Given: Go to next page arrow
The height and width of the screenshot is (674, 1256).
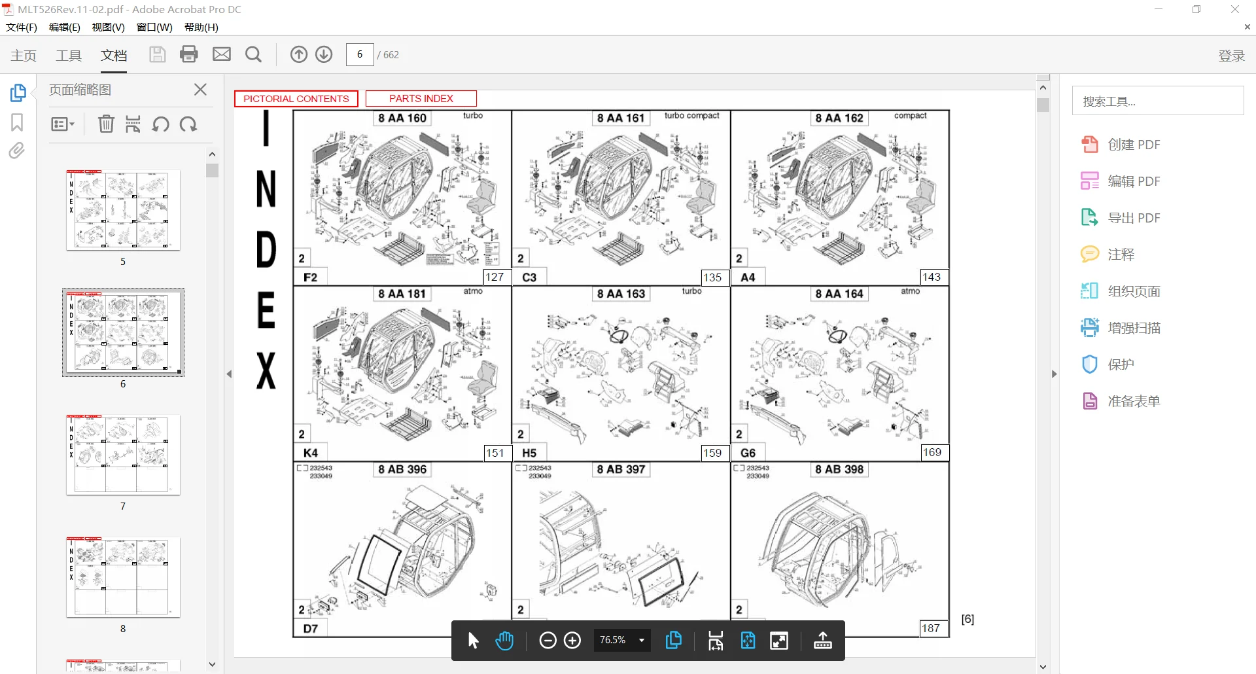Looking at the screenshot, I should [324, 54].
